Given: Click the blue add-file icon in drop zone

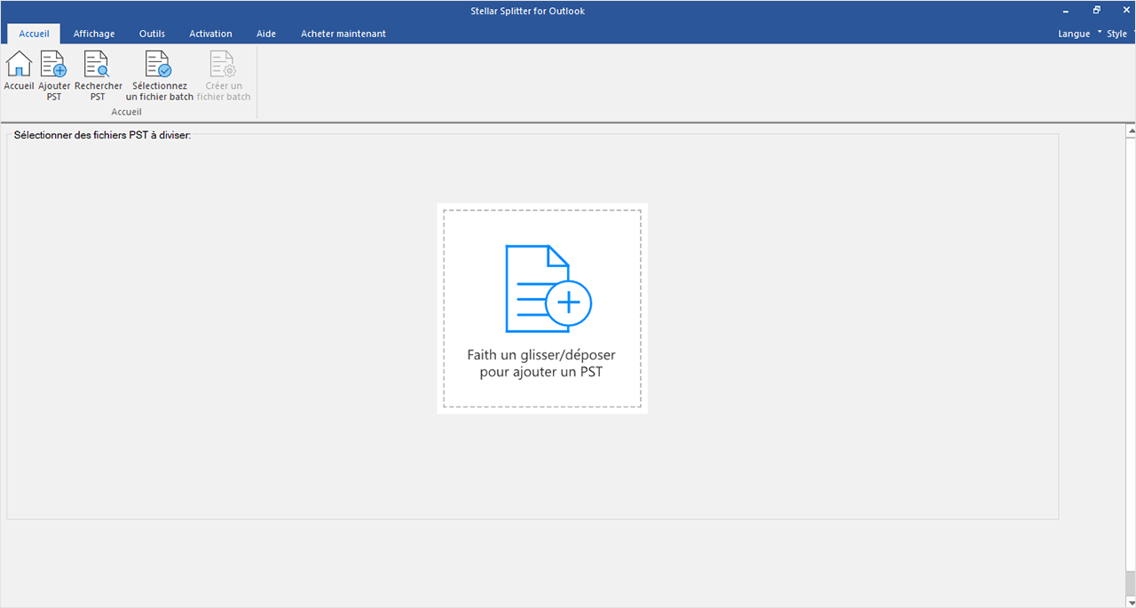Looking at the screenshot, I should (548, 288).
